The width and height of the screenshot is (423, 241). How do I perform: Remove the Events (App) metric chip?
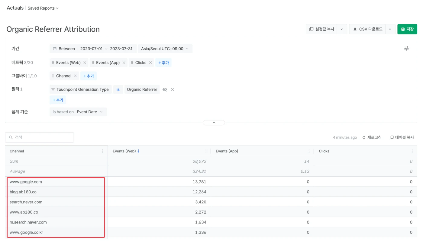coord(124,63)
